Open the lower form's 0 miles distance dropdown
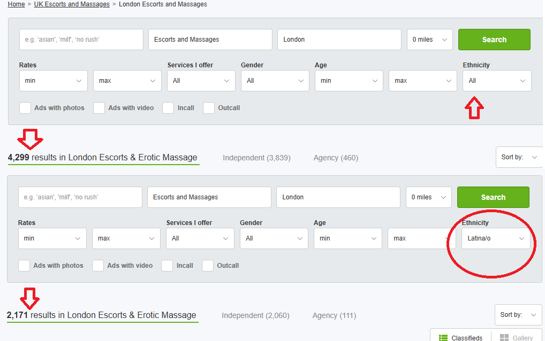This screenshot has height=341, width=545. [x=429, y=197]
